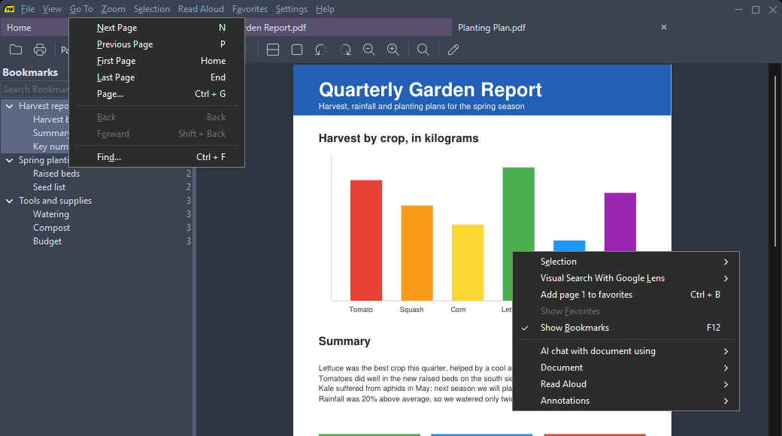Open a file using the folder icon
782x436 pixels.
point(16,50)
